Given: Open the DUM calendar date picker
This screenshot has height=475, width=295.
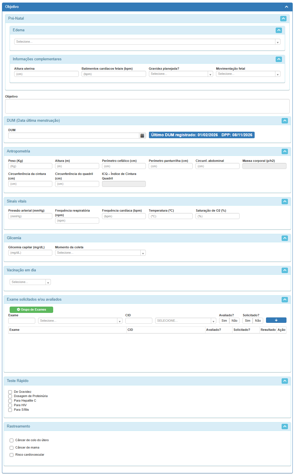Looking at the screenshot, I should click(x=142, y=136).
